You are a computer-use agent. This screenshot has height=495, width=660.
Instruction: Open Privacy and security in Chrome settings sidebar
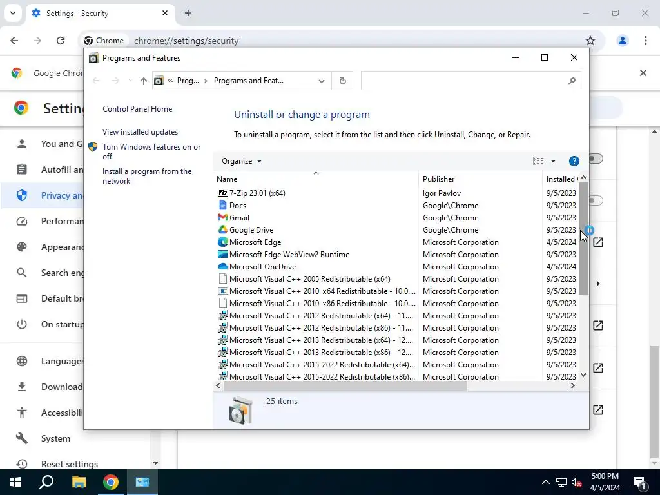42,195
